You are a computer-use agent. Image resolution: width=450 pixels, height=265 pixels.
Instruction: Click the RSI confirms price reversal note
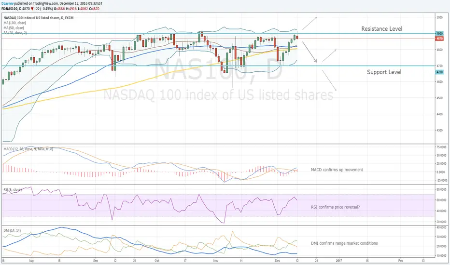335,207
